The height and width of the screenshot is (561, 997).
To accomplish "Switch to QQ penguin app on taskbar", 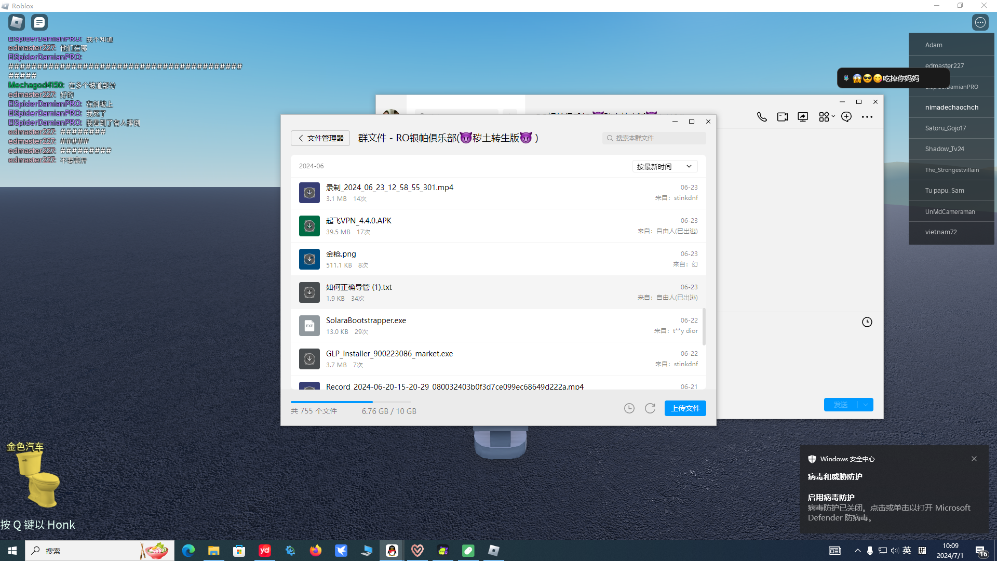I will (x=392, y=551).
